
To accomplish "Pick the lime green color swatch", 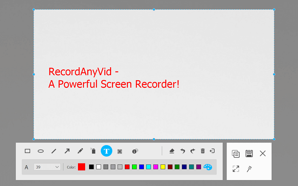I will point(135,167).
